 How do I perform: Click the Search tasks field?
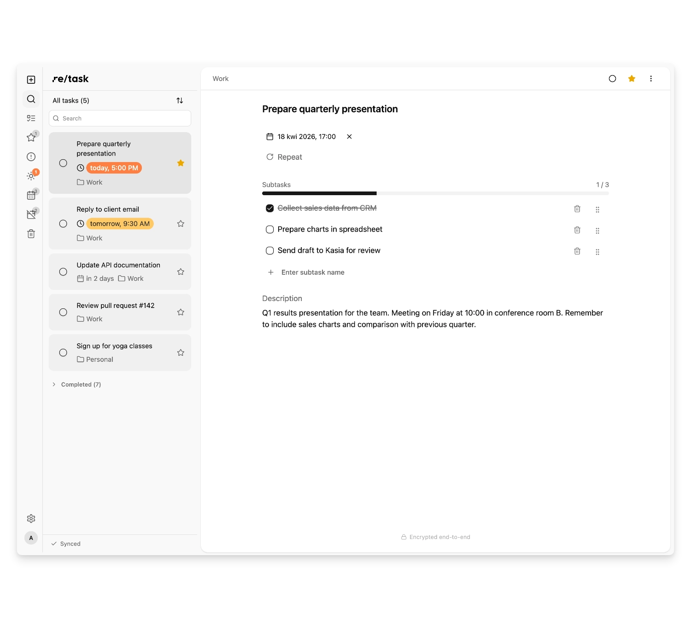[x=120, y=118]
